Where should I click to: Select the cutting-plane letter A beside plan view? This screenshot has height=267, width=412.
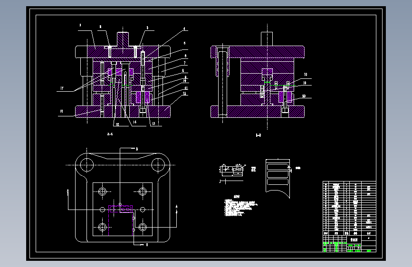click(177, 207)
